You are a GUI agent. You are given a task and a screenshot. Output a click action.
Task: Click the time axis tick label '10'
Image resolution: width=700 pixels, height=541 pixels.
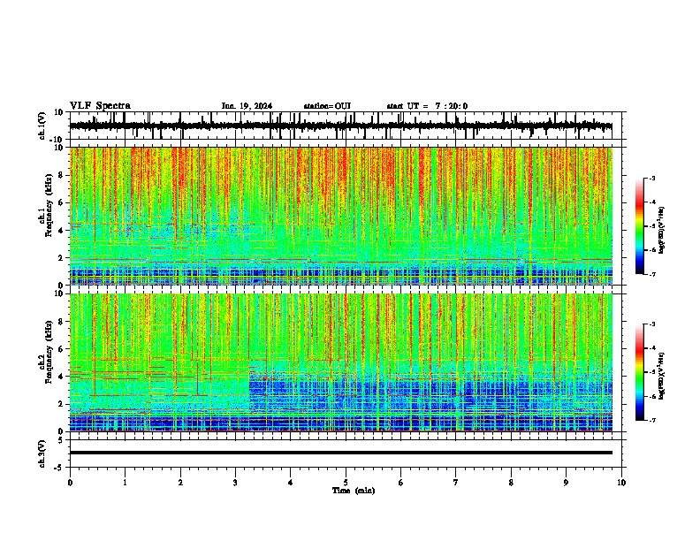(x=621, y=483)
